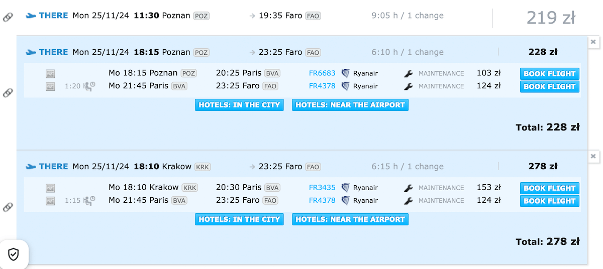The width and height of the screenshot is (603, 269).
Task: Book flight FR6683 for 103 zł
Action: [x=549, y=74]
